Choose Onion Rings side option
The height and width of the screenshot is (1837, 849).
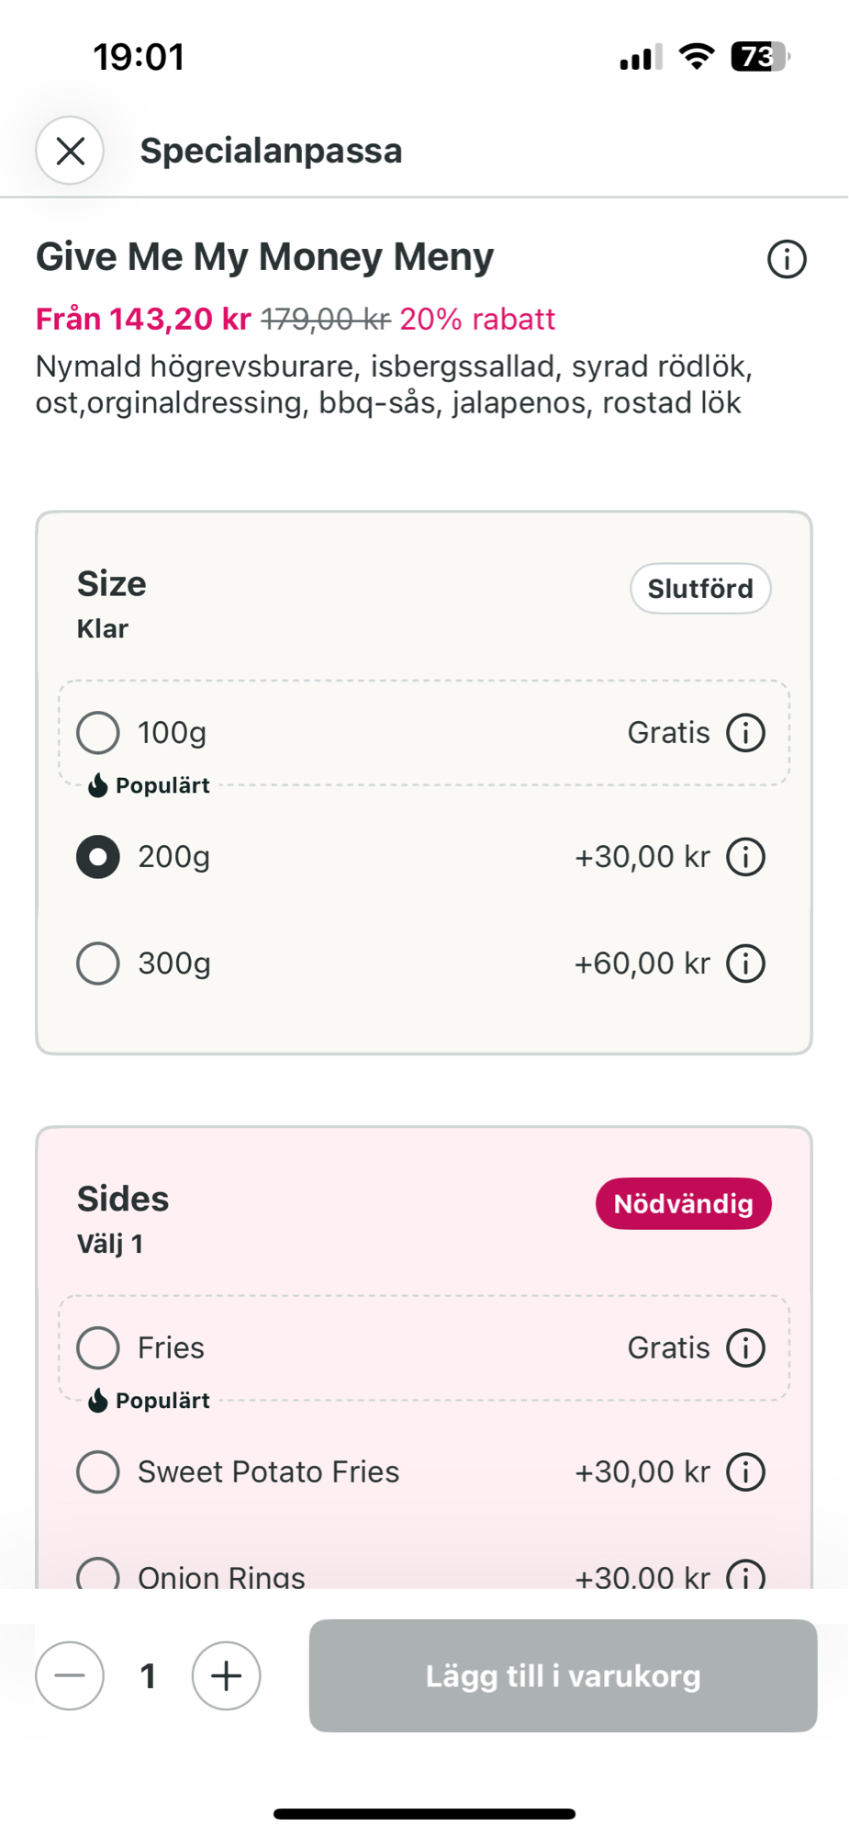pos(98,1574)
